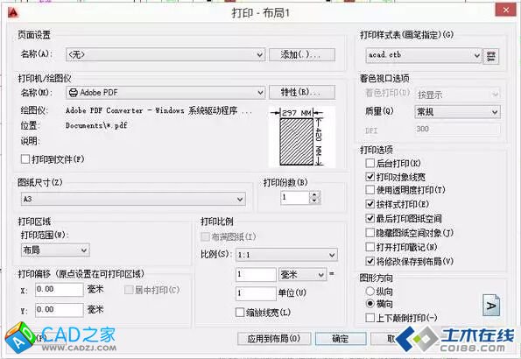The image size is (521, 359).
Task: Expand the 图纸尺寸 A3 dropdown
Action: click(x=133, y=199)
